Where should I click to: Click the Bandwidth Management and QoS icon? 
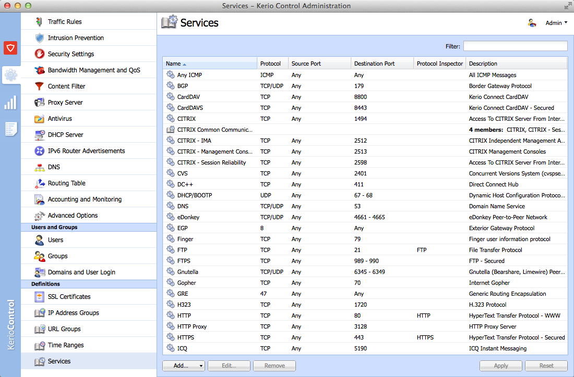[39, 70]
